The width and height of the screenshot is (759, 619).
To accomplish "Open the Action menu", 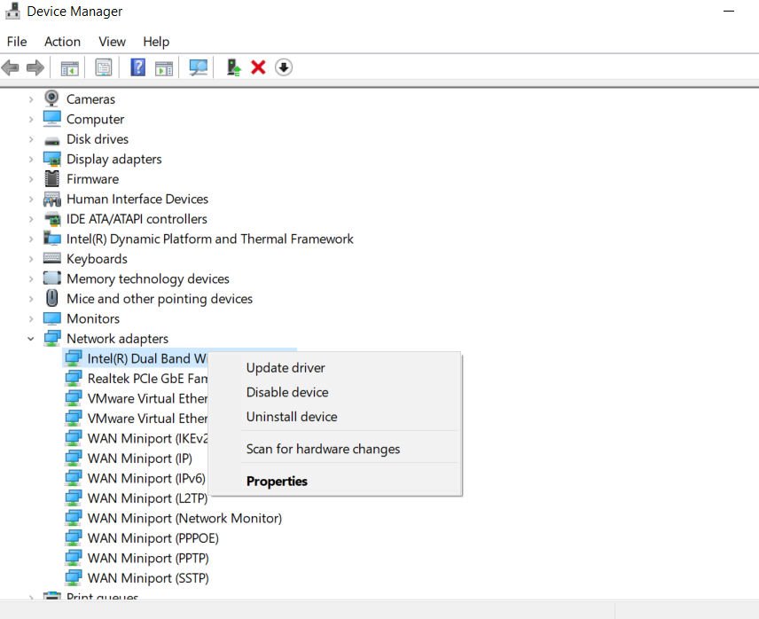I will (62, 42).
